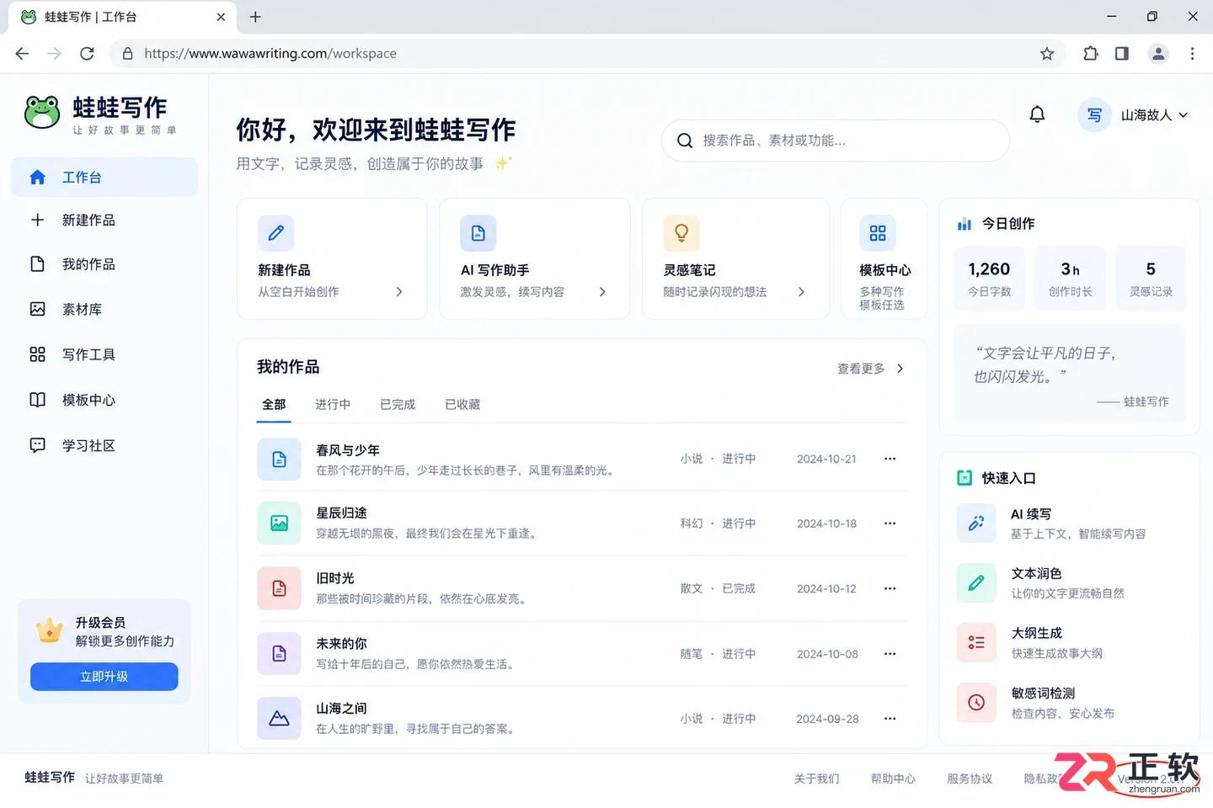Click the 旧时光 red document icon
1213x808 pixels.
point(279,588)
